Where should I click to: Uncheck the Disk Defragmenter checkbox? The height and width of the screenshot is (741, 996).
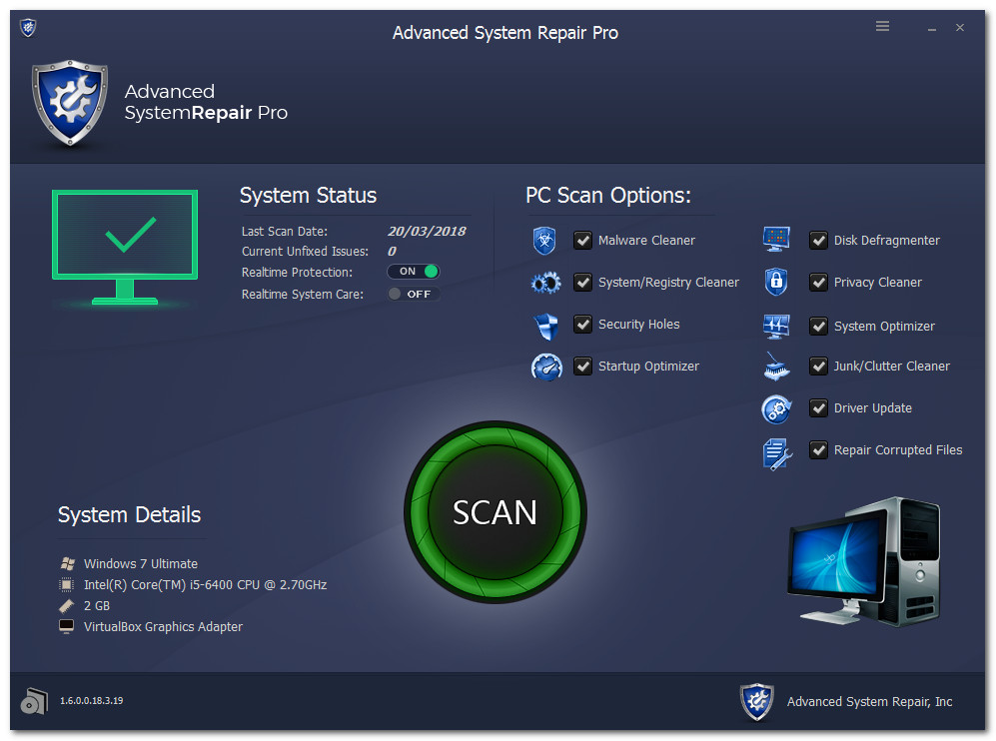[818, 240]
